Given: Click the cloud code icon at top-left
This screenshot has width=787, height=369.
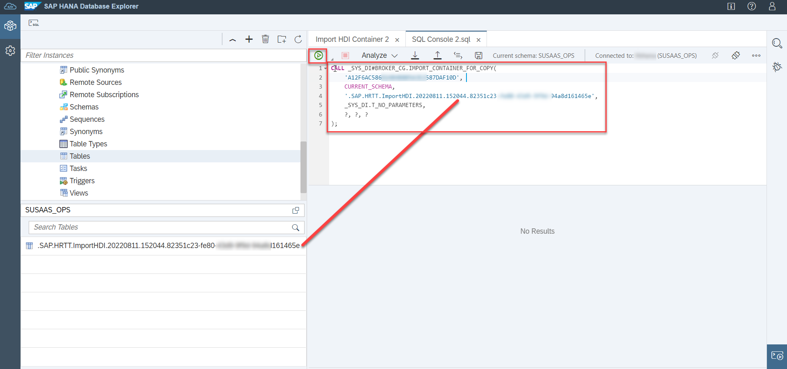Looking at the screenshot, I should [x=10, y=7].
